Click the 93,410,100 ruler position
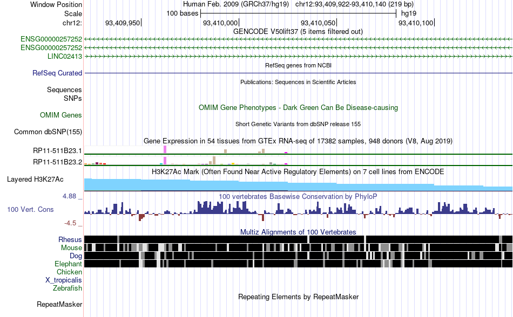The height and width of the screenshot is (317, 513). (415, 23)
